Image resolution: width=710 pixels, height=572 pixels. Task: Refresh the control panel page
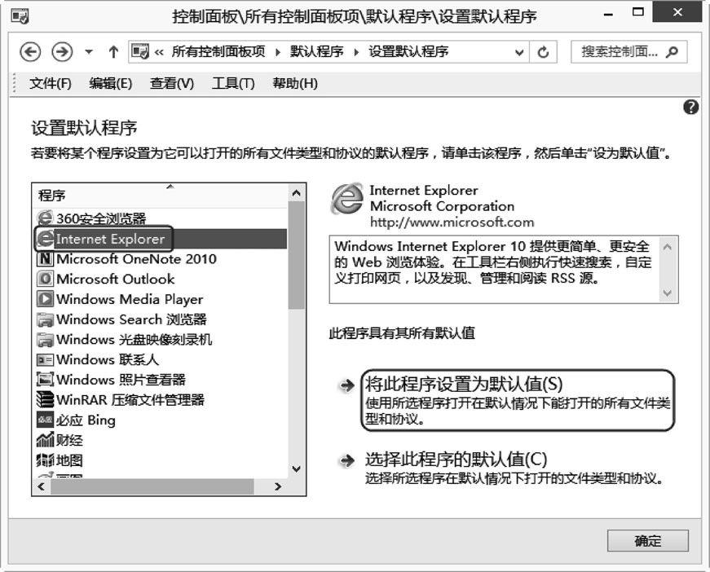pyautogui.click(x=543, y=52)
